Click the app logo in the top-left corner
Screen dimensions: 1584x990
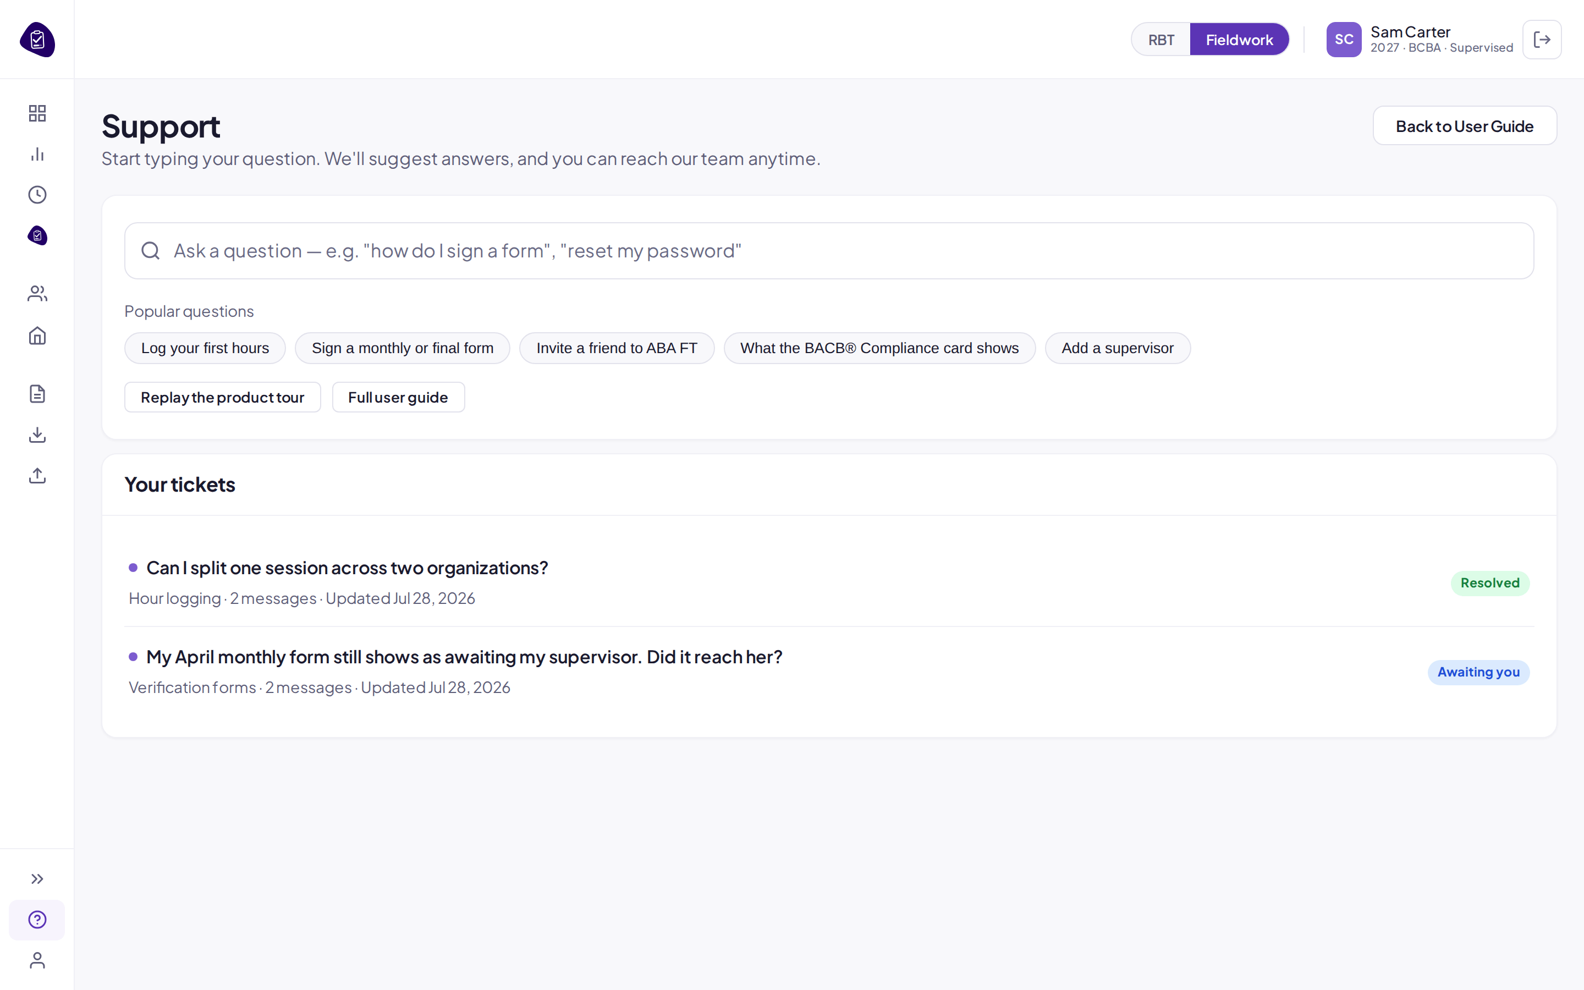[37, 39]
